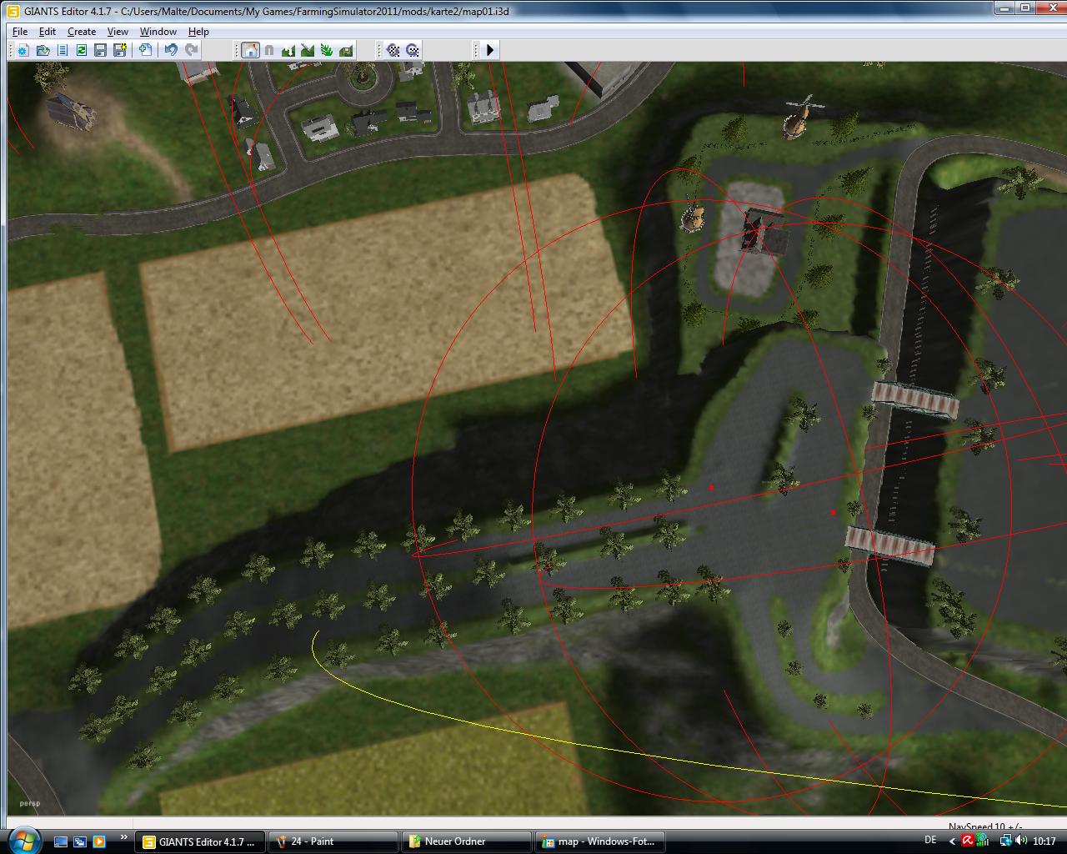
Task: Click the grey arch-shaped toolbar icon
Action: [269, 50]
